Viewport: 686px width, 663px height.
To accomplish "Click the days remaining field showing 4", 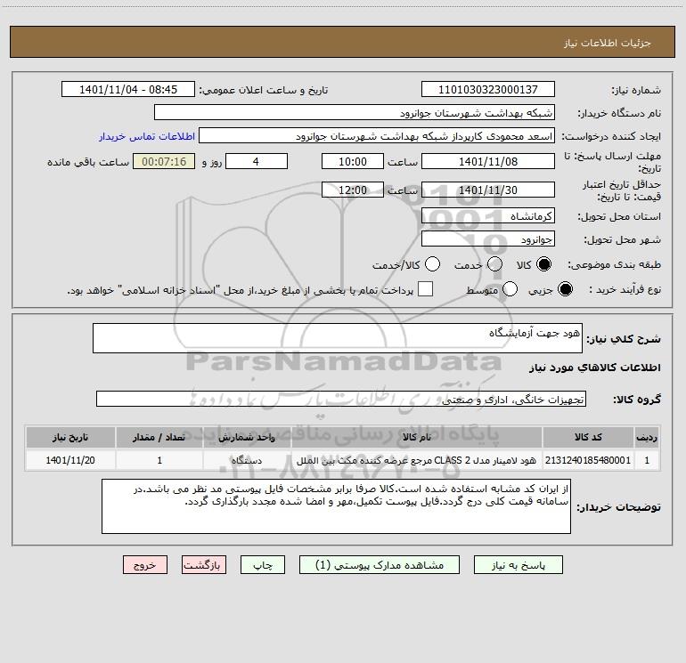I will (x=257, y=161).
